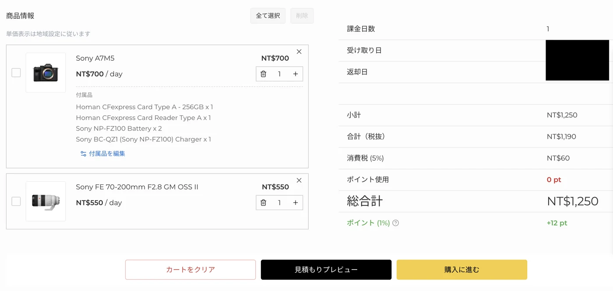613x291 pixels.
Task: Click the 消費税 amount NT$60
Action: click(x=558, y=158)
